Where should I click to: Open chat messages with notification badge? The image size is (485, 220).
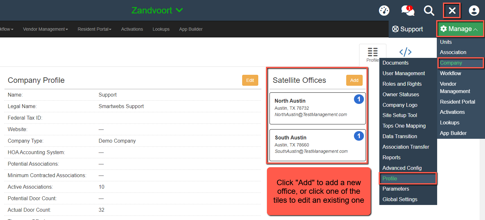[408, 11]
